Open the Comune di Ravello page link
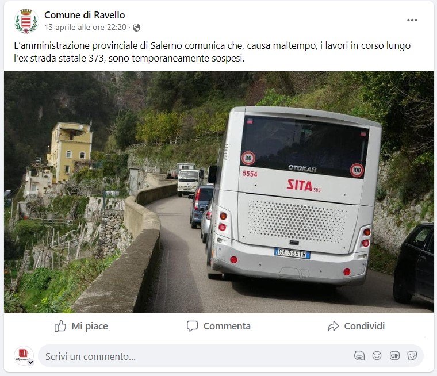Image resolution: width=437 pixels, height=376 pixels. [85, 15]
